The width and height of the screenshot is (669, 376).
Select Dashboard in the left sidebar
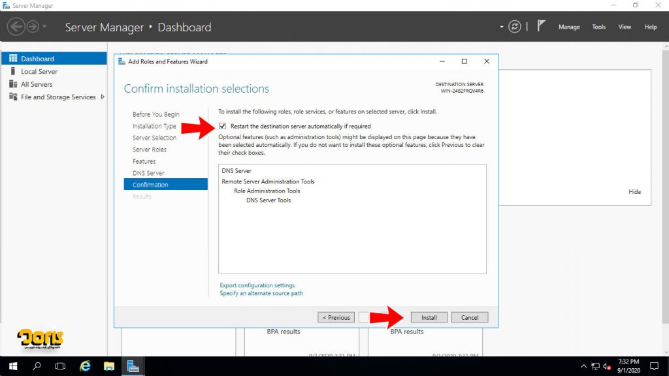[x=54, y=58]
